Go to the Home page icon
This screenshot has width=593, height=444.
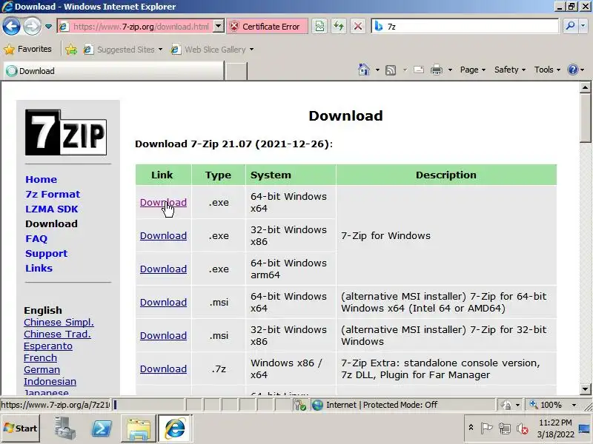click(363, 70)
